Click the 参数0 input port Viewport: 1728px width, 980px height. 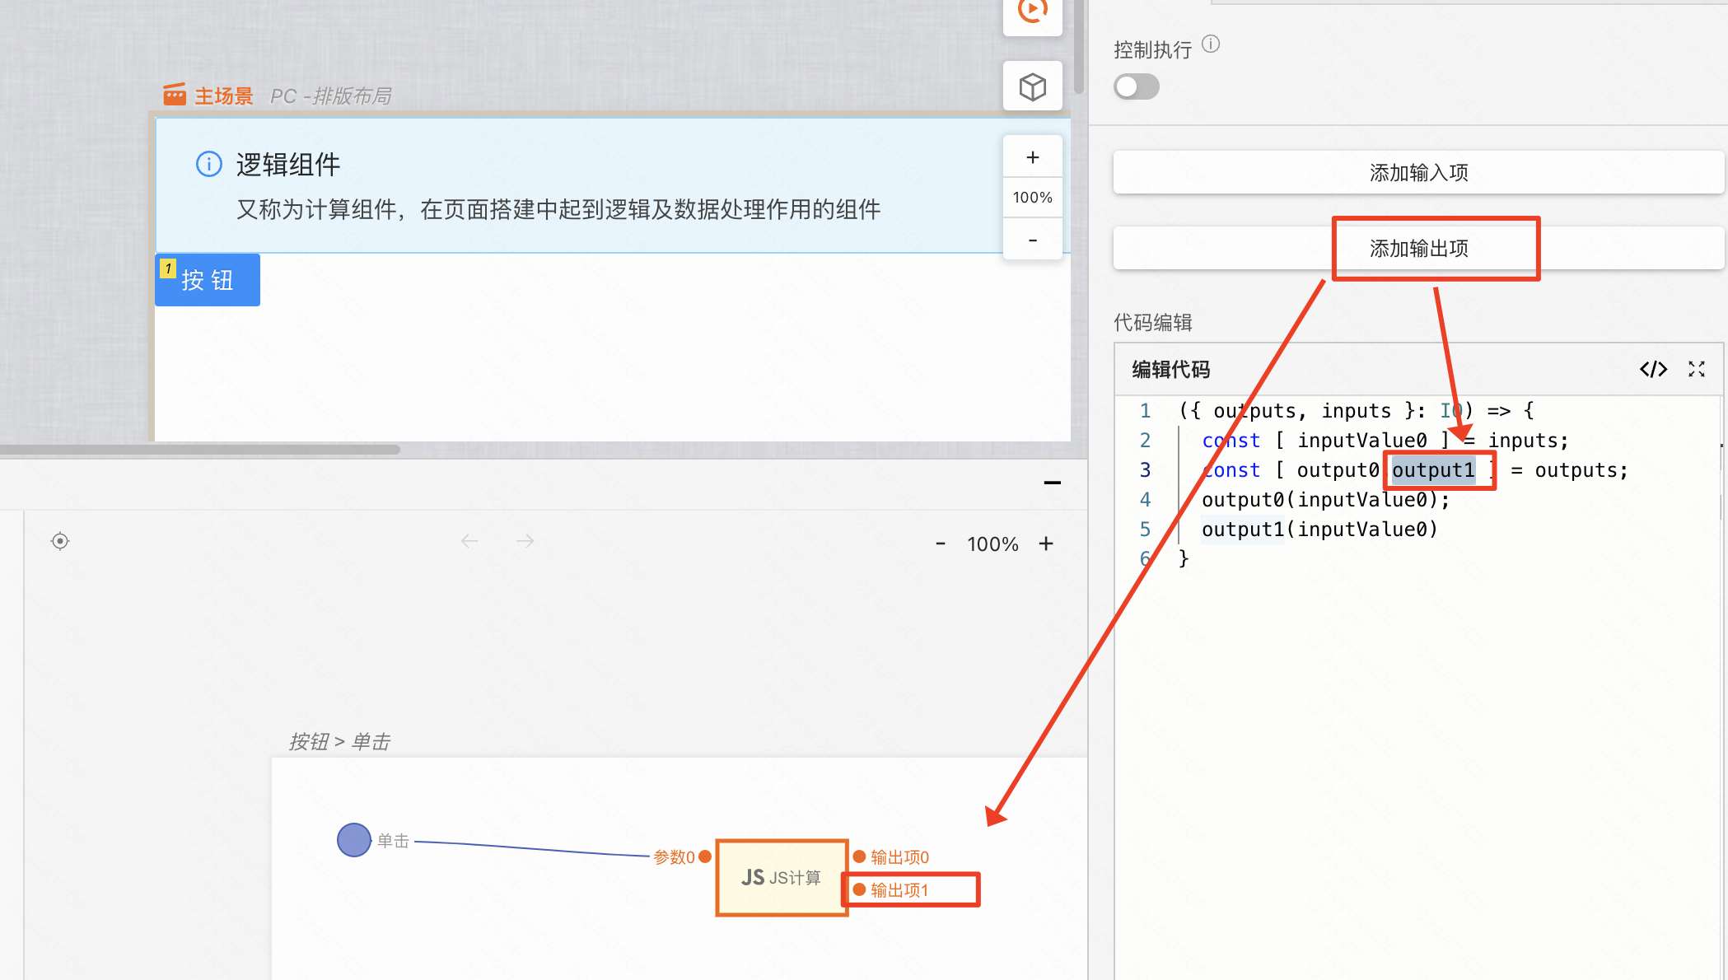tap(705, 856)
